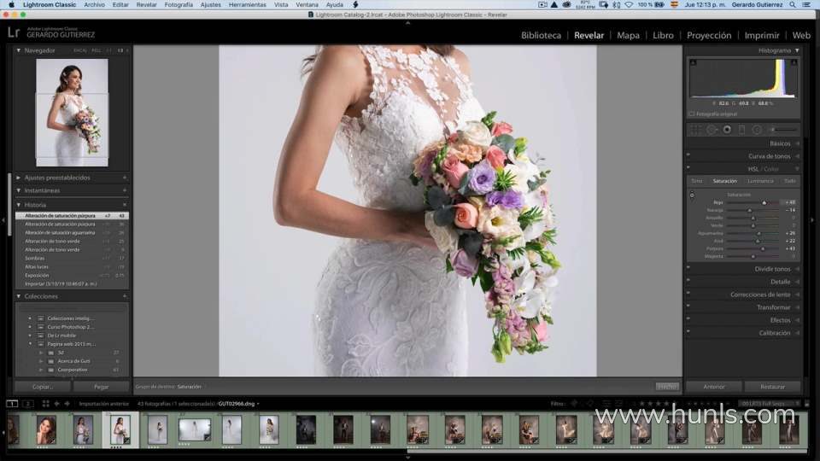Select the crop overlay tool
Screen dimensions: 820x461
(695, 130)
